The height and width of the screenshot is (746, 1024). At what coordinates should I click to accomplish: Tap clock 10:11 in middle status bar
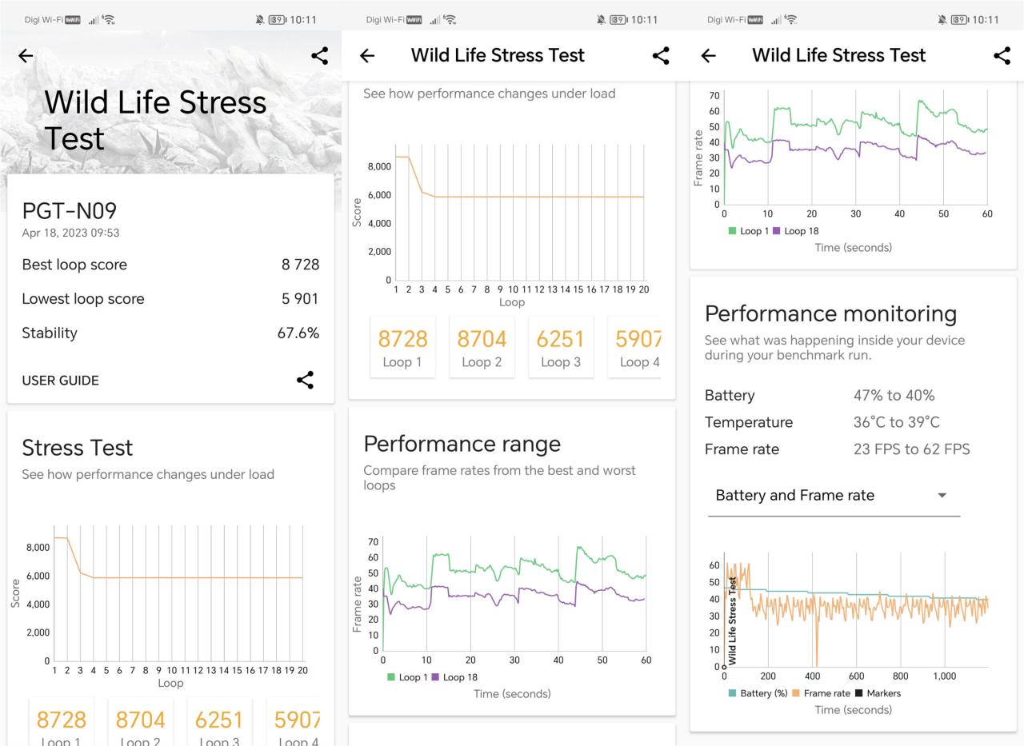[x=645, y=19]
